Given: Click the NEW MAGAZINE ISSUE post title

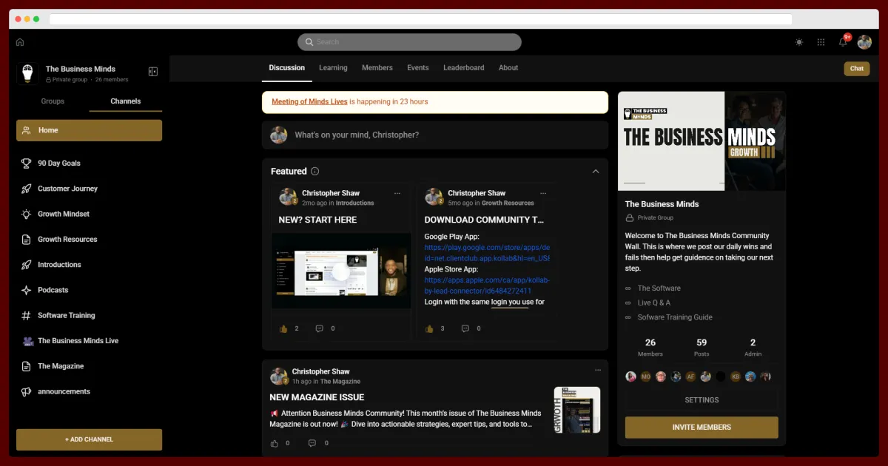Looking at the screenshot, I should tap(317, 397).
